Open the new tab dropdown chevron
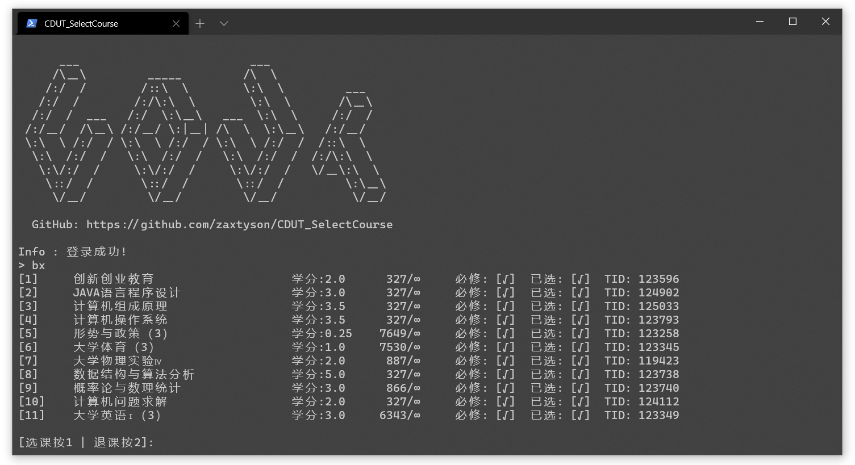The width and height of the screenshot is (855, 465). (224, 23)
